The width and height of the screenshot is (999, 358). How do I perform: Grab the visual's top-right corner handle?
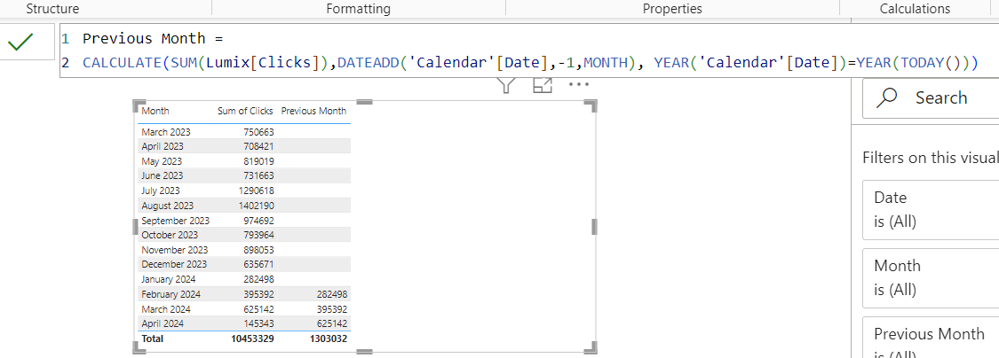[x=591, y=105]
